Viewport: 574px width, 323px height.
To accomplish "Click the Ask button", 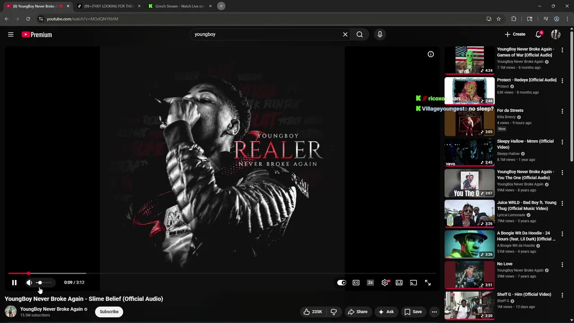I will pos(386,312).
